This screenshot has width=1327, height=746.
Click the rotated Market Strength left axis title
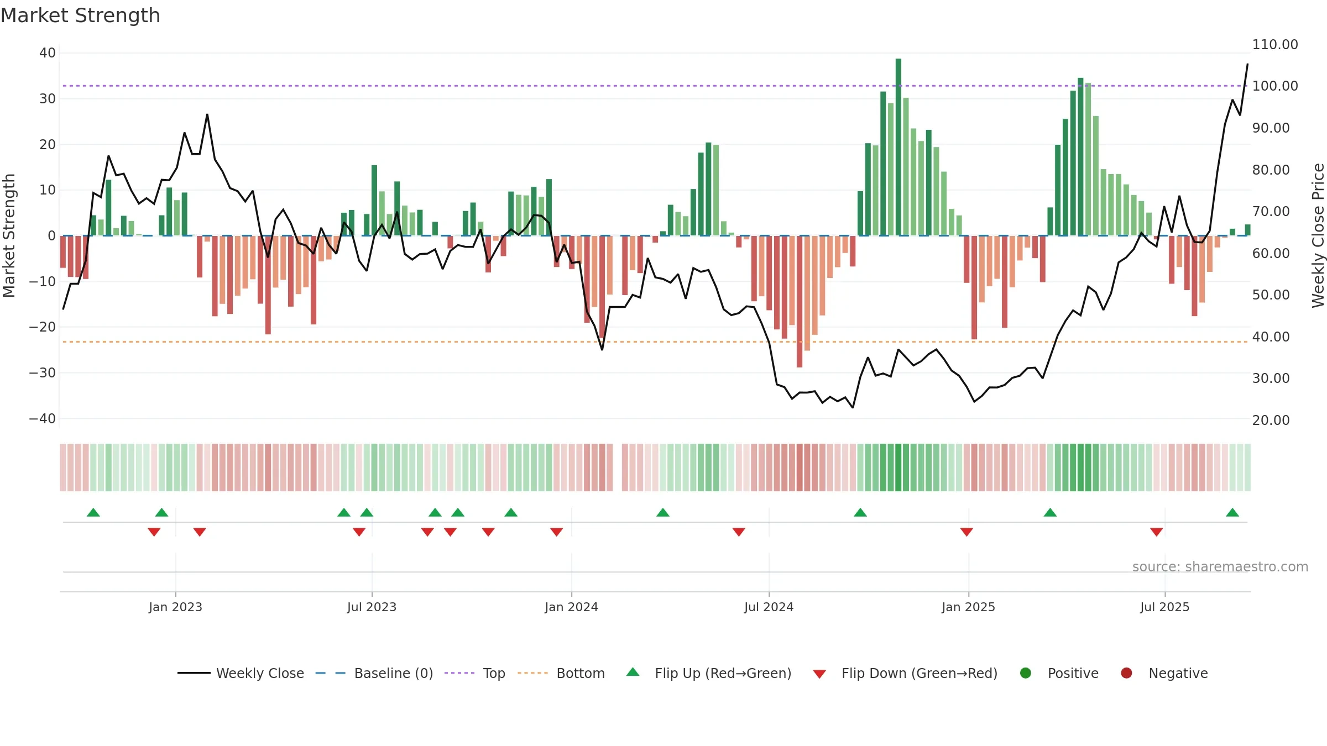click(9, 236)
